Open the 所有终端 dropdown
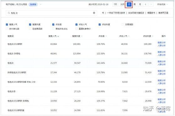This screenshot has height=116, width=175. tap(162, 4)
